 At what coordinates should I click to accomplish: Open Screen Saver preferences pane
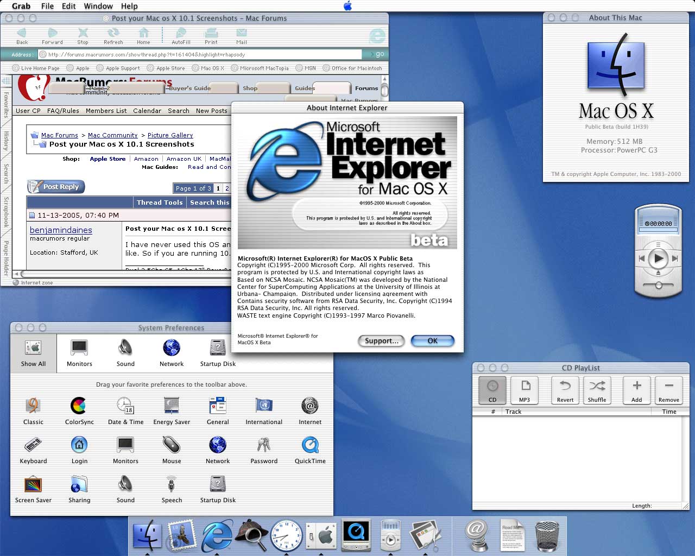pos(33,489)
